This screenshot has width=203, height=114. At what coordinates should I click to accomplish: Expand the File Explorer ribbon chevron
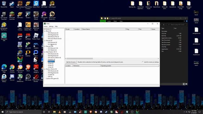(184, 21)
